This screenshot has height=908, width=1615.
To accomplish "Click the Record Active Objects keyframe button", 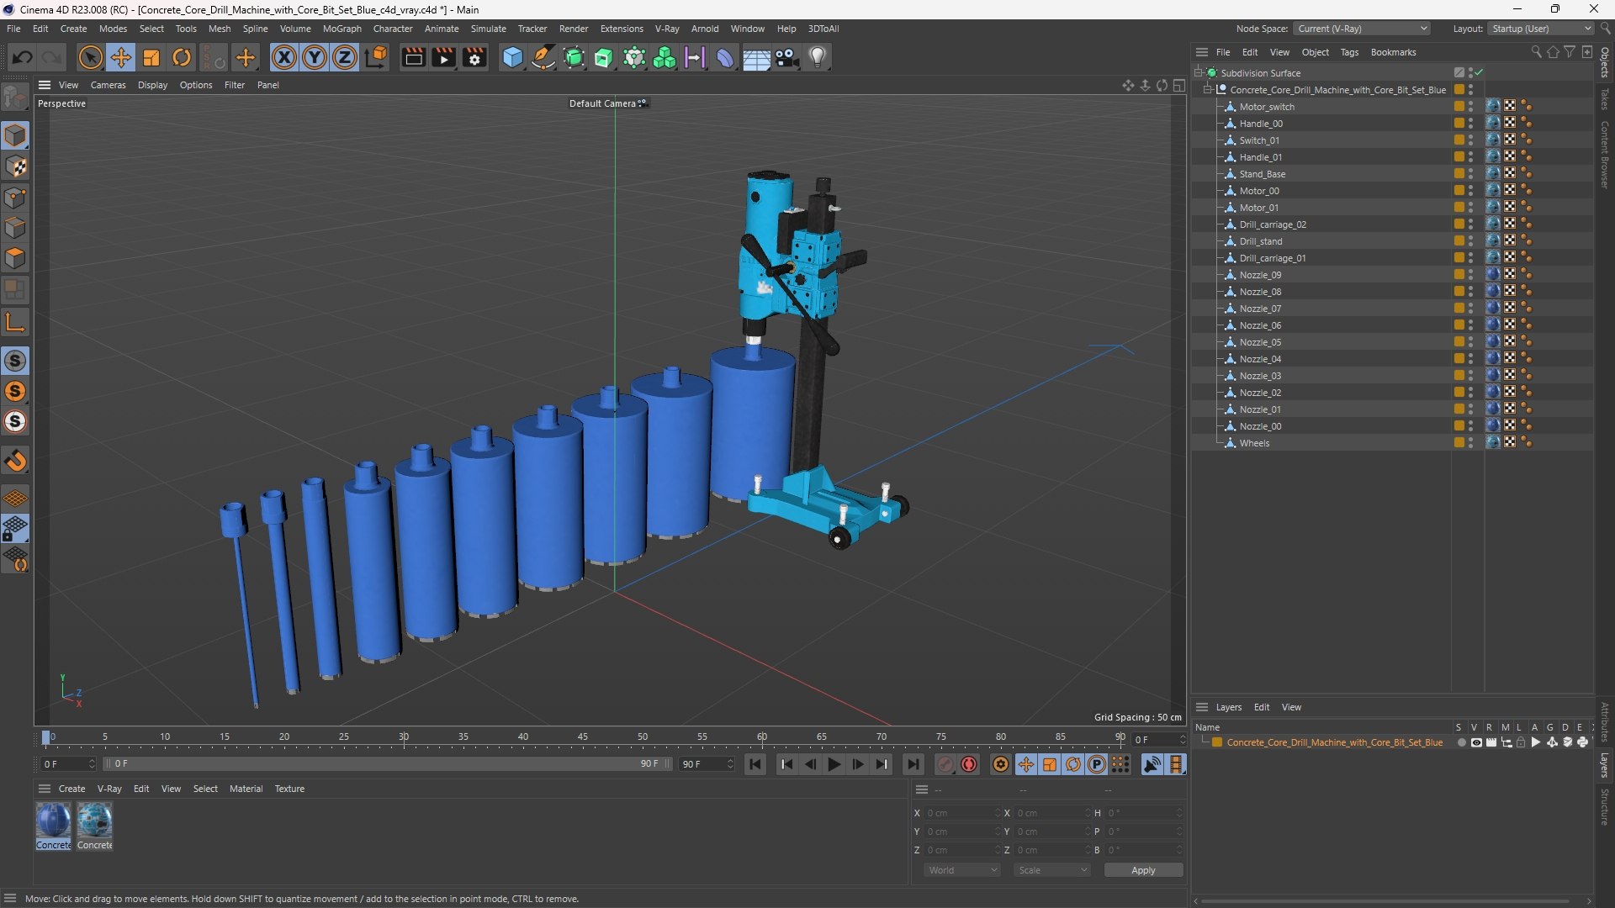I will point(945,764).
